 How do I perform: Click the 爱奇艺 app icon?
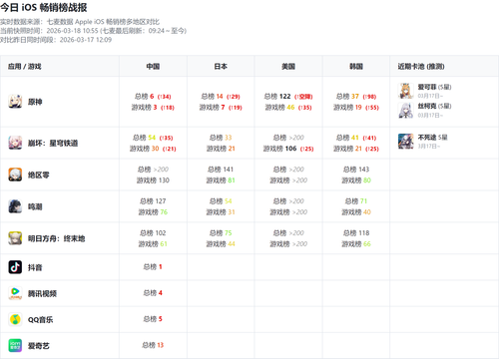[15, 345]
